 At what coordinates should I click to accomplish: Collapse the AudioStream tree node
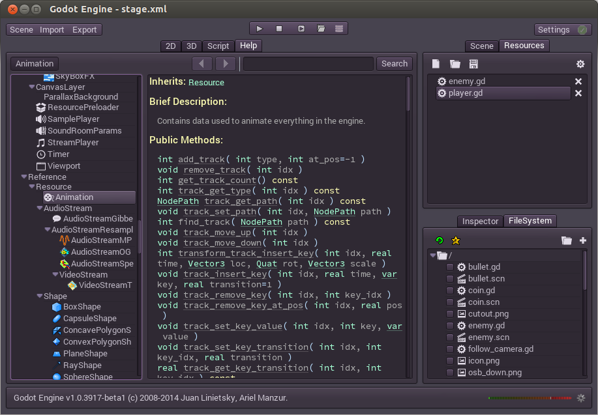pos(40,208)
